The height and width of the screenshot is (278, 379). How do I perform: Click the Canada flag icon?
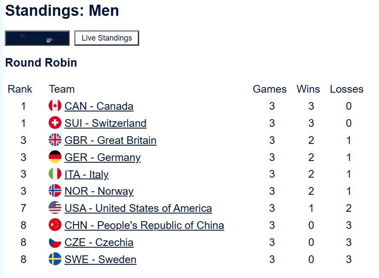55,106
